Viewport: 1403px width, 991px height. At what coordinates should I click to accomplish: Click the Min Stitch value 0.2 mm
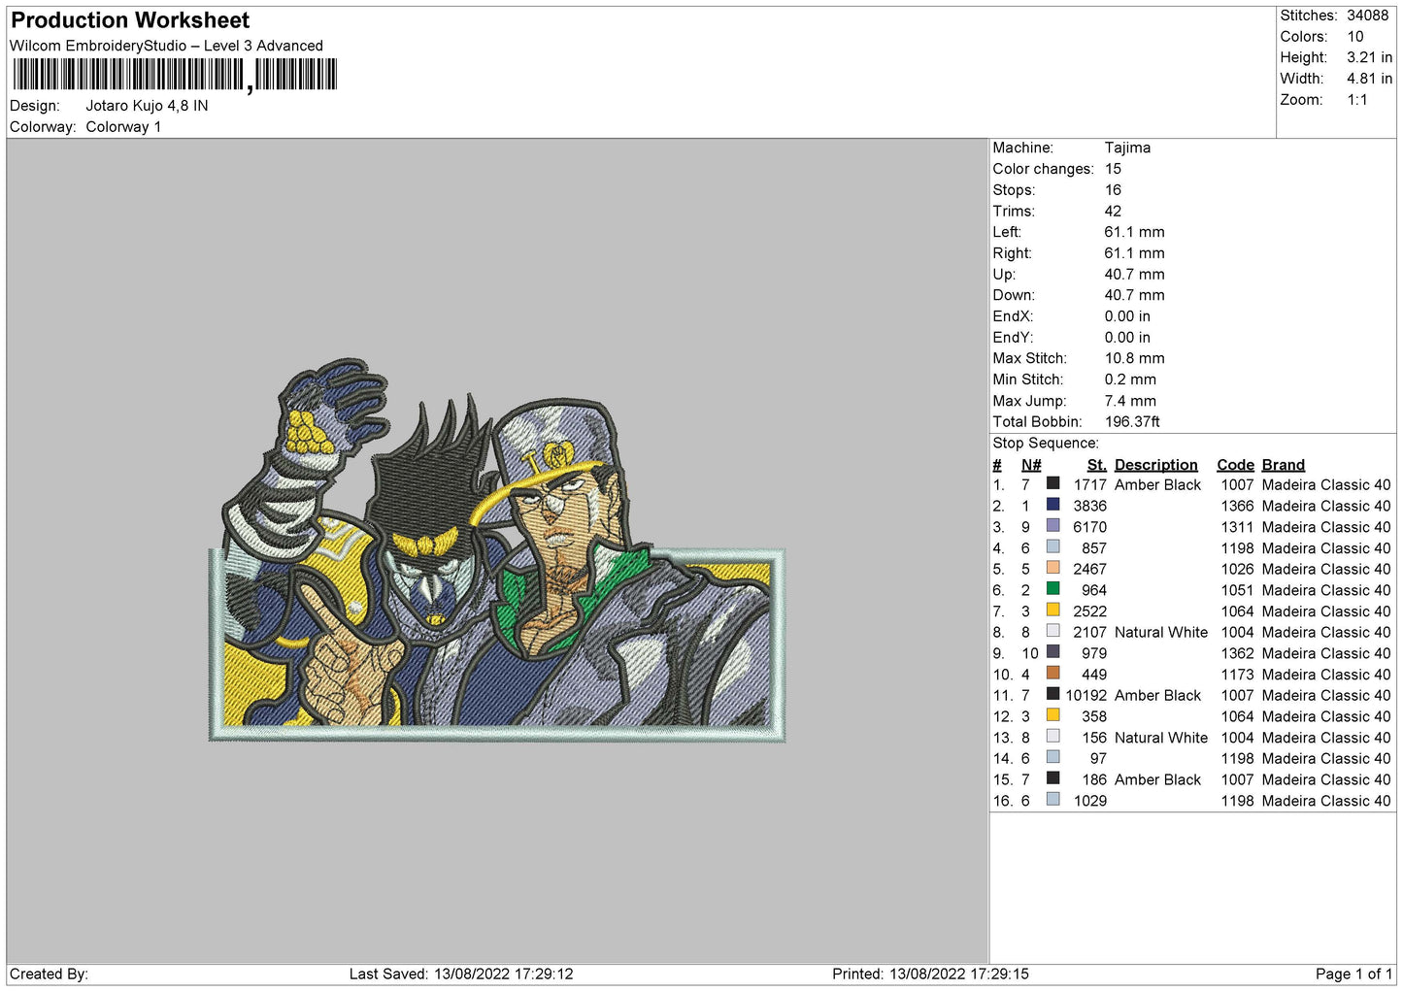pos(1130,380)
